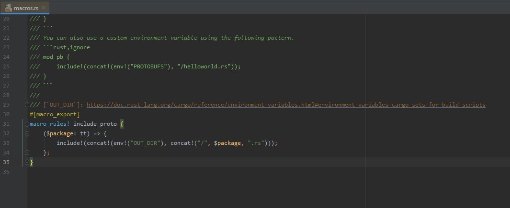510x208 pixels.
Task: Click the ".rs" string on line 33
Action: tap(256, 143)
